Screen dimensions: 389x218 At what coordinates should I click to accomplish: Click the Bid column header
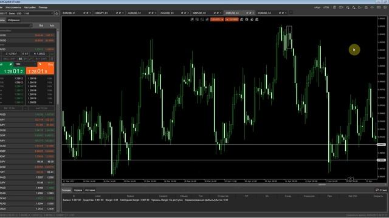coord(41,25)
